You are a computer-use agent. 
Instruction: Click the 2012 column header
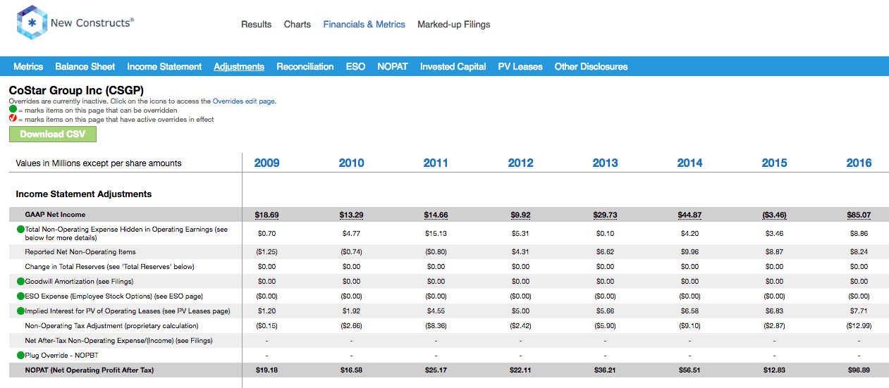pos(520,163)
